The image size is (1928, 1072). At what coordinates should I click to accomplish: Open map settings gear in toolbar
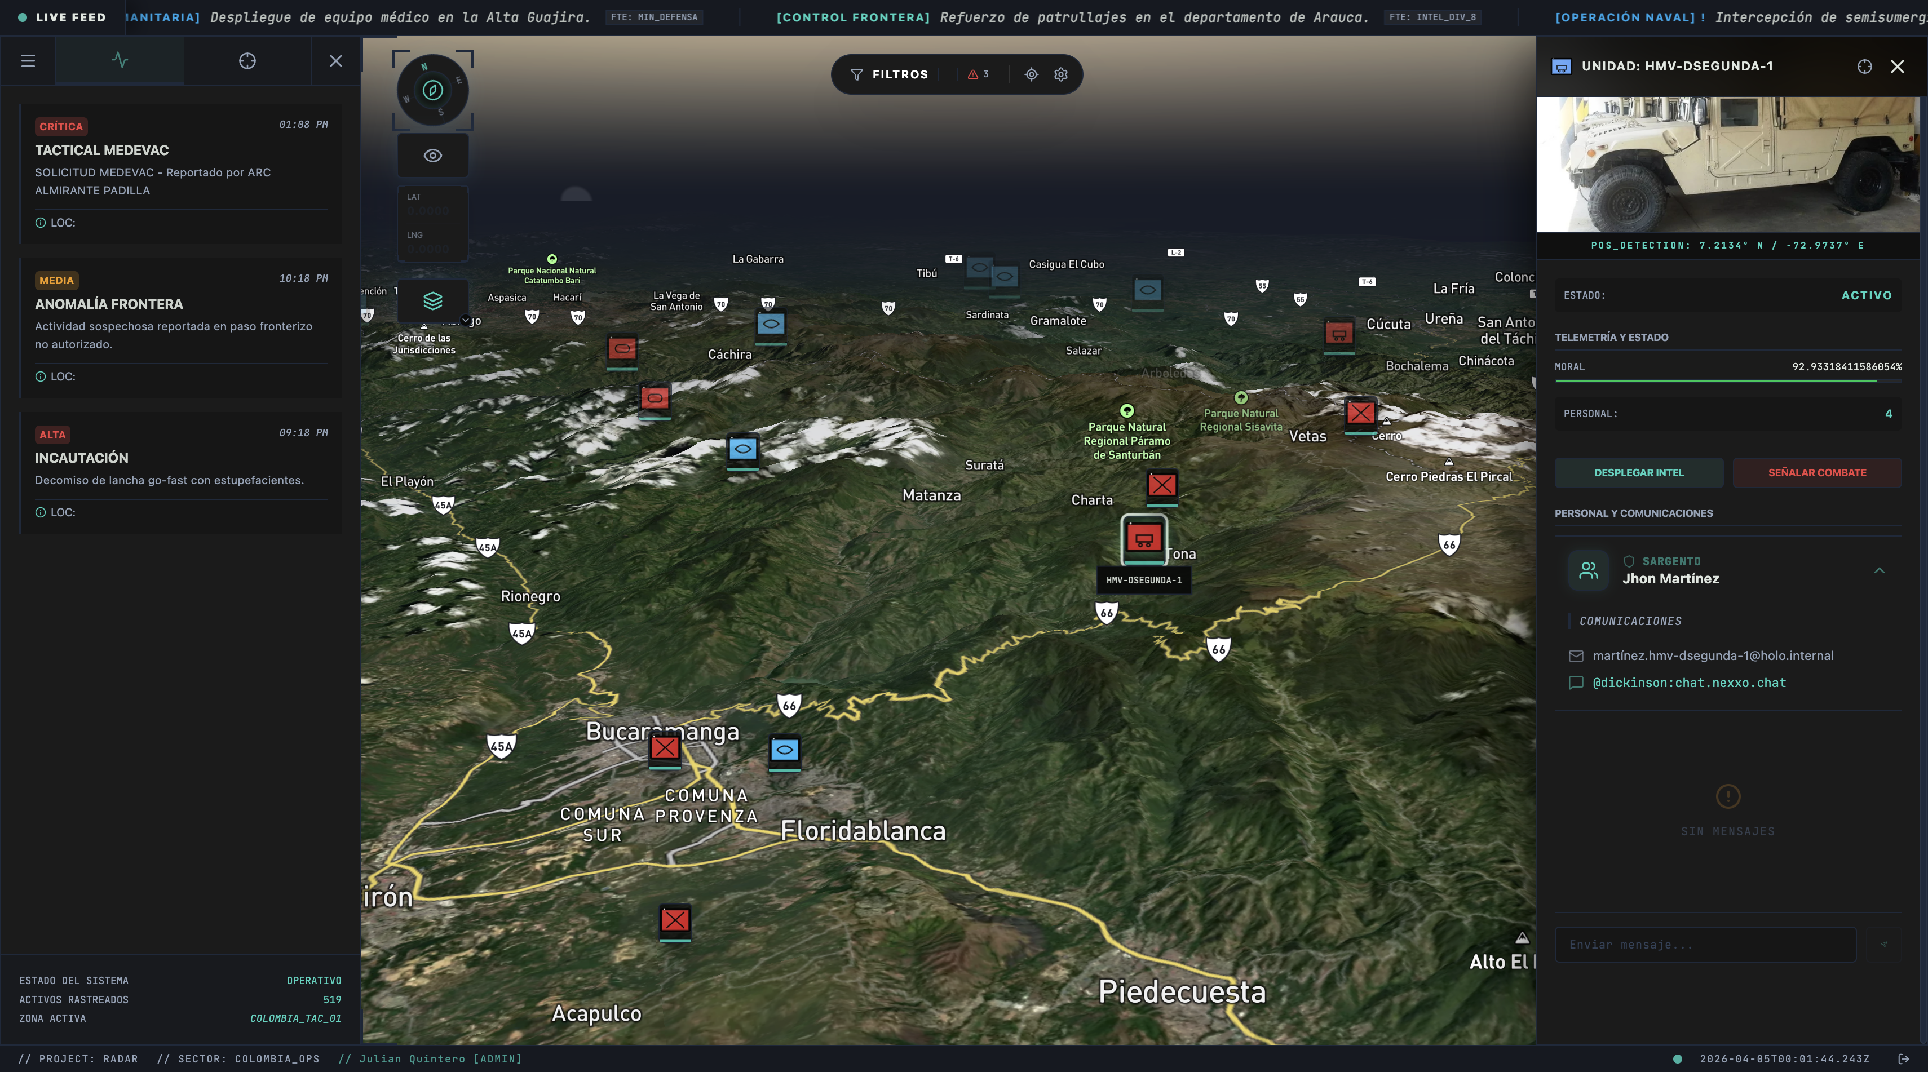[x=1060, y=74]
